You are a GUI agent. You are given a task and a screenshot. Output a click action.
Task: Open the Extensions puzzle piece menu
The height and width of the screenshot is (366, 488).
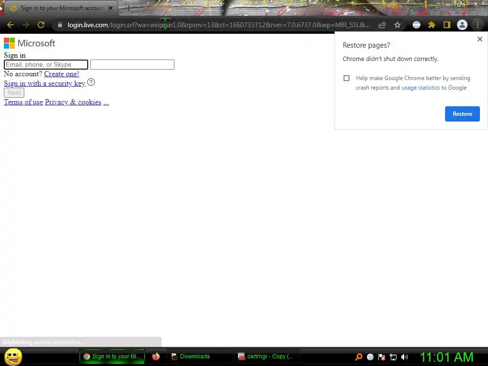point(432,25)
